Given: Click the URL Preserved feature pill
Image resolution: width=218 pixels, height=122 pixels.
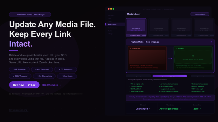Looking at the screenshot, I should coord(19,69).
